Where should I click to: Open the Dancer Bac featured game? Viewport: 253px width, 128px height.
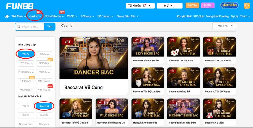94,58
